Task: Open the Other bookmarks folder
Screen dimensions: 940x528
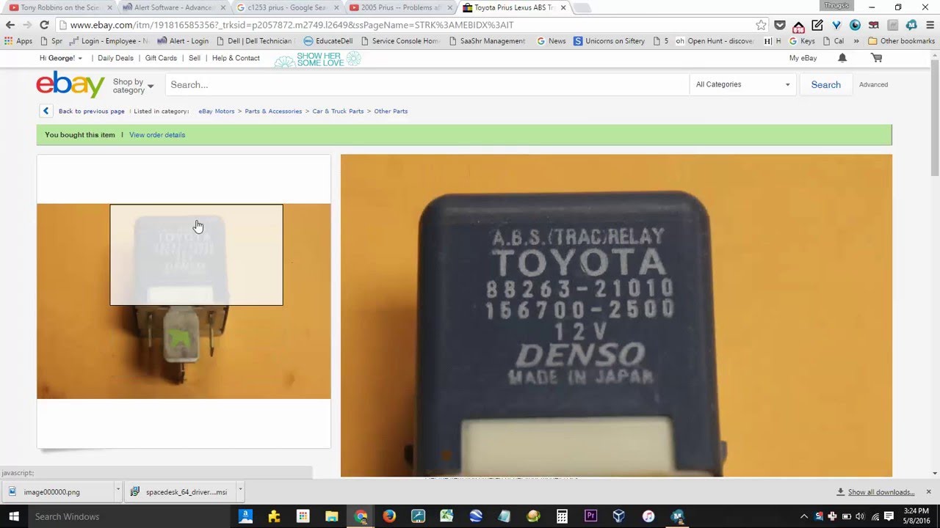Action: coord(902,41)
